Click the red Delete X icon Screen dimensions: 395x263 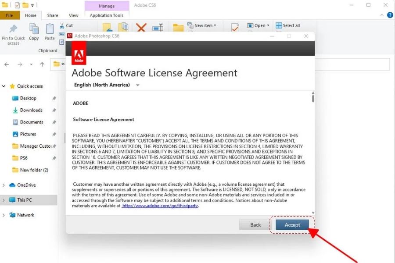(141, 28)
